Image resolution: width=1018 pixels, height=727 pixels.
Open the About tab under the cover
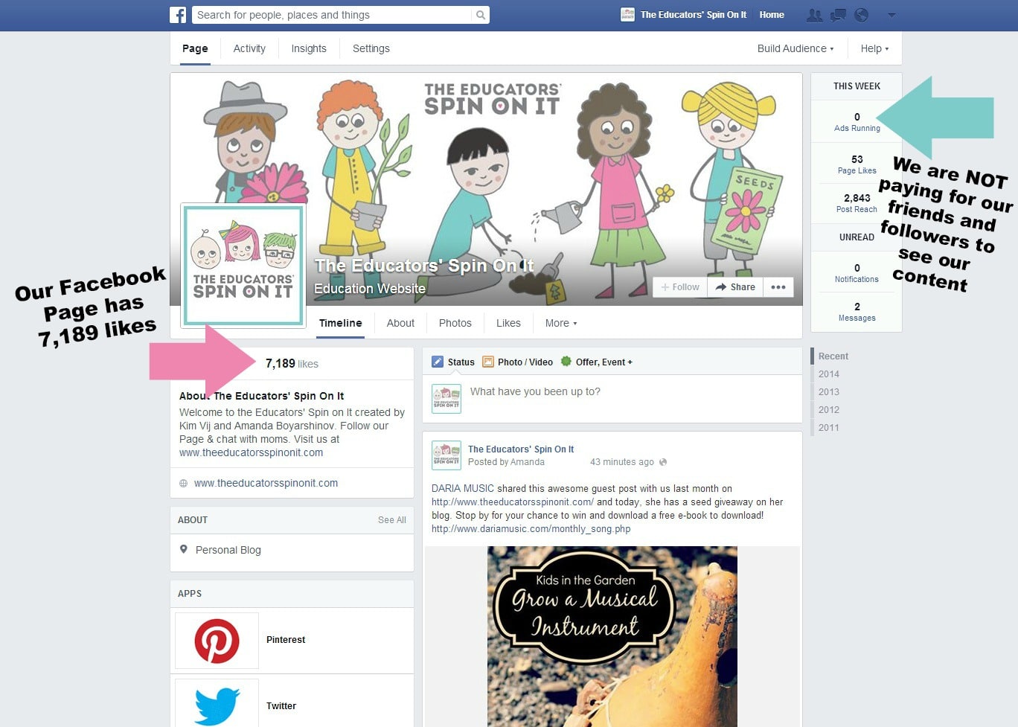click(x=400, y=323)
